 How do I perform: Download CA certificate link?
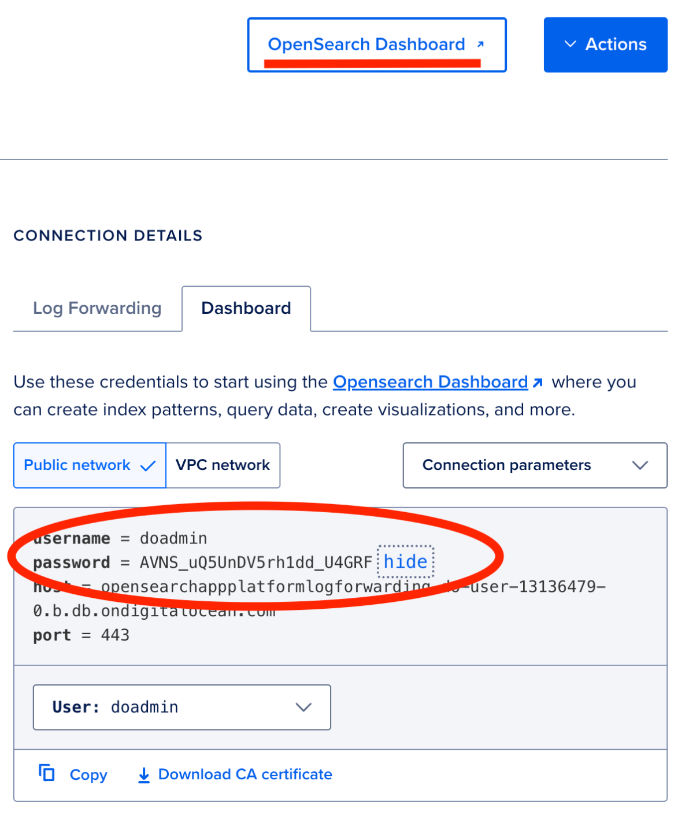(x=245, y=775)
